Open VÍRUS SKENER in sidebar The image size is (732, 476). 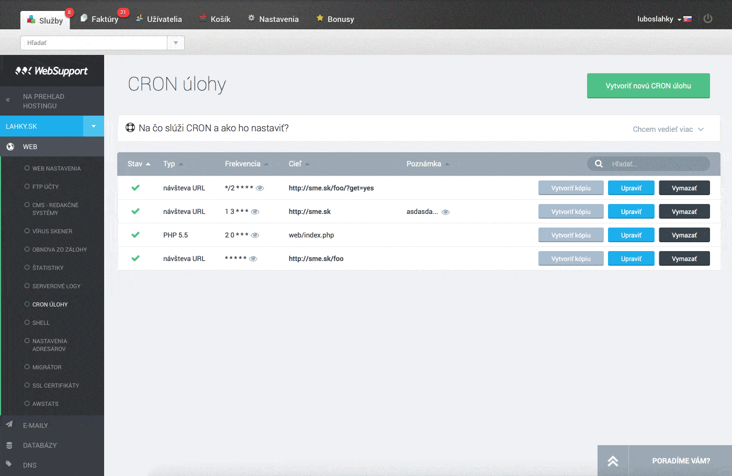(52, 231)
